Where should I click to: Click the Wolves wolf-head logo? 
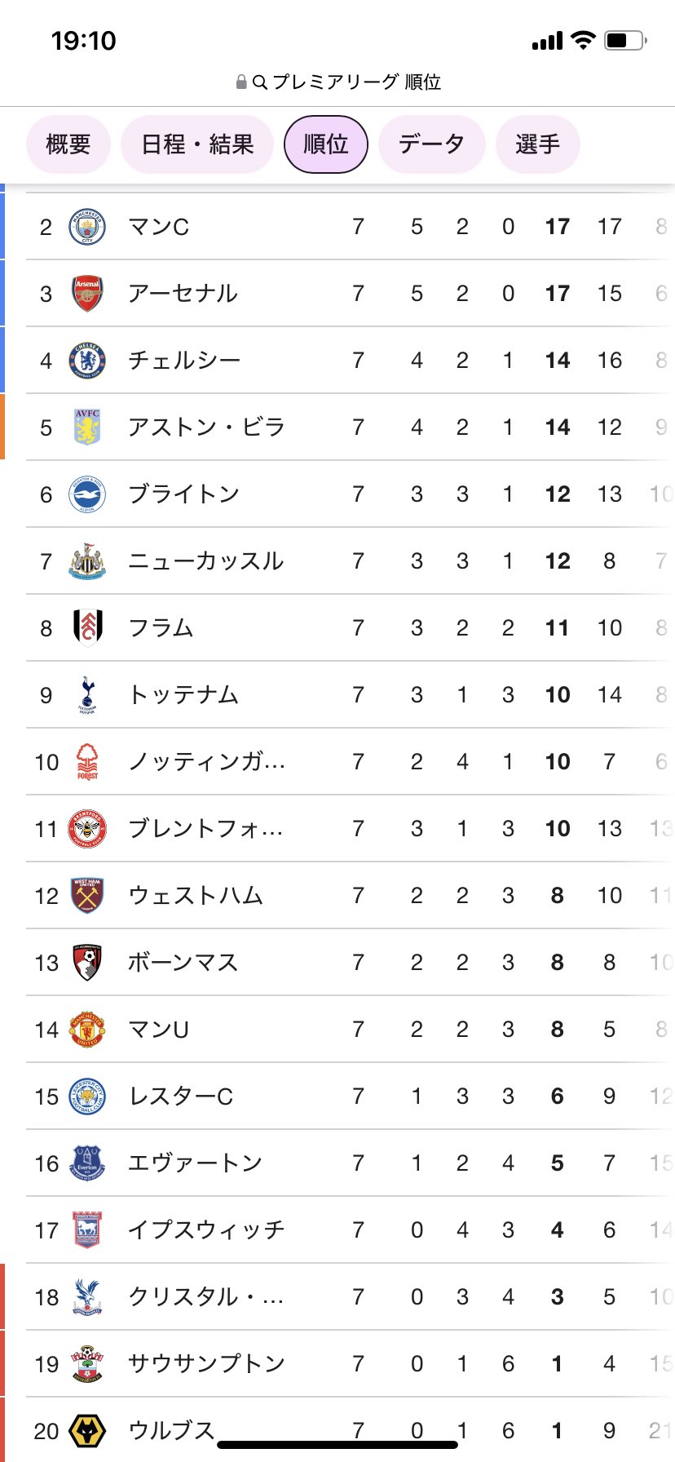click(87, 1431)
